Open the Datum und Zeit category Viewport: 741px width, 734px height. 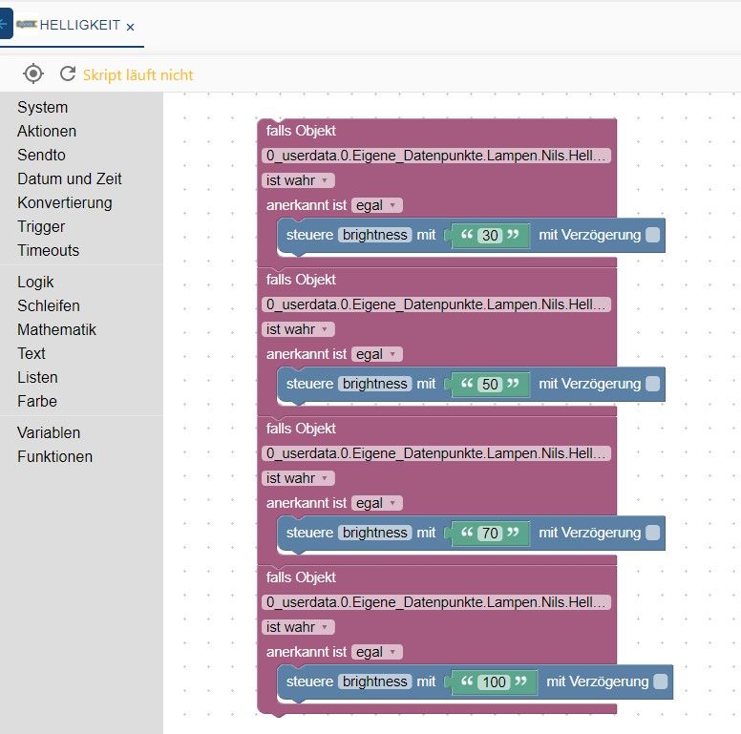[x=70, y=178]
